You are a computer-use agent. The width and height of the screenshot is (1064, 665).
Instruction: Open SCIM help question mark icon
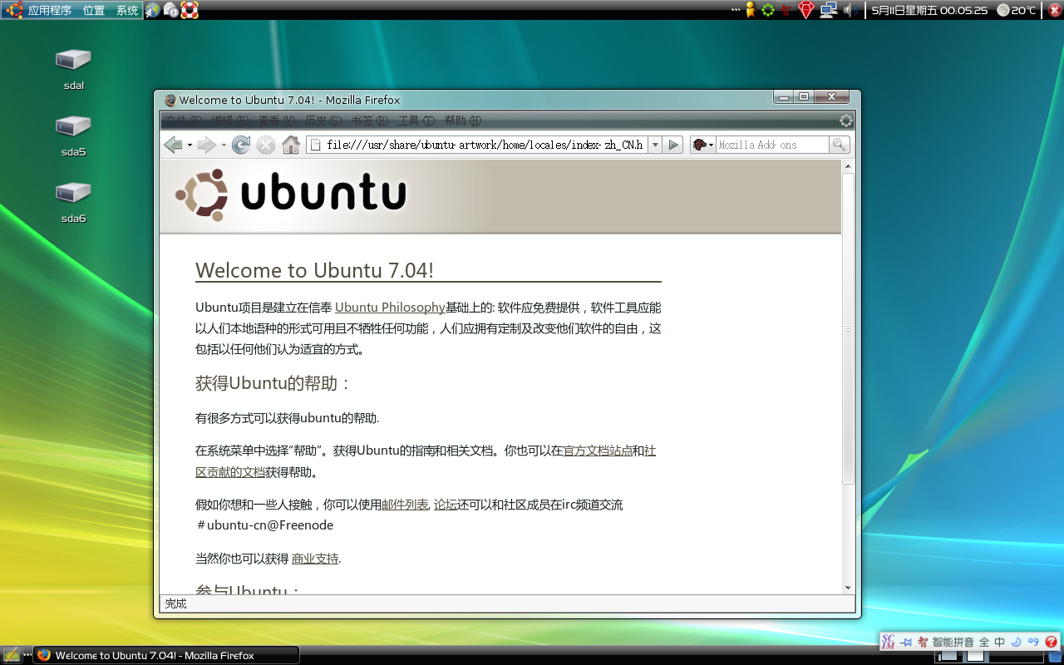[x=1052, y=642]
